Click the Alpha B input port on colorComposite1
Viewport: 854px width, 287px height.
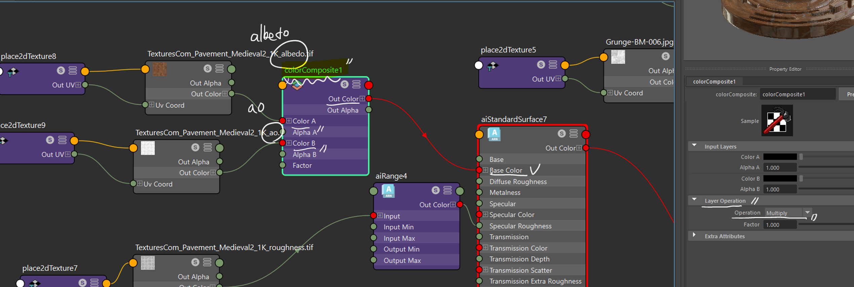click(283, 154)
